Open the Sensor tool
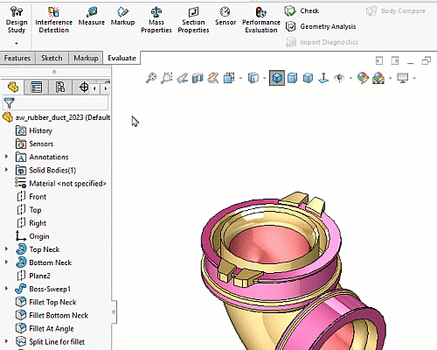Viewport: 437px width, 350px height. 225,17
